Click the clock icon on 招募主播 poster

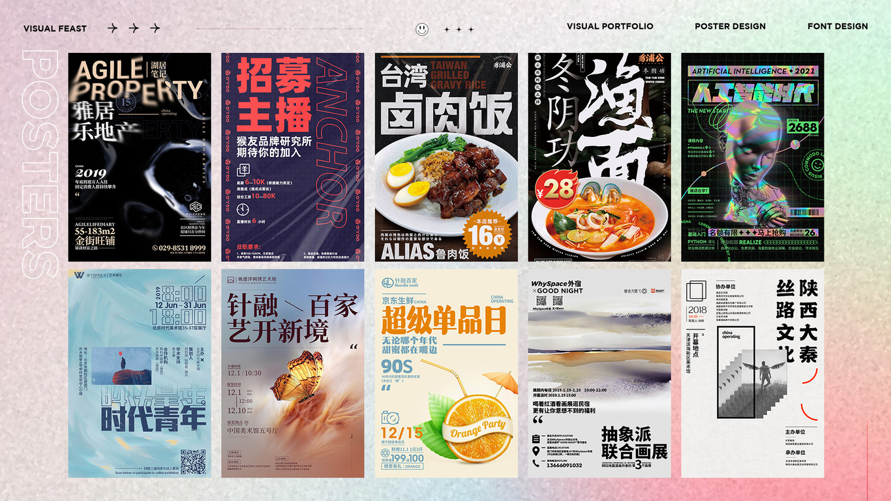243,209
